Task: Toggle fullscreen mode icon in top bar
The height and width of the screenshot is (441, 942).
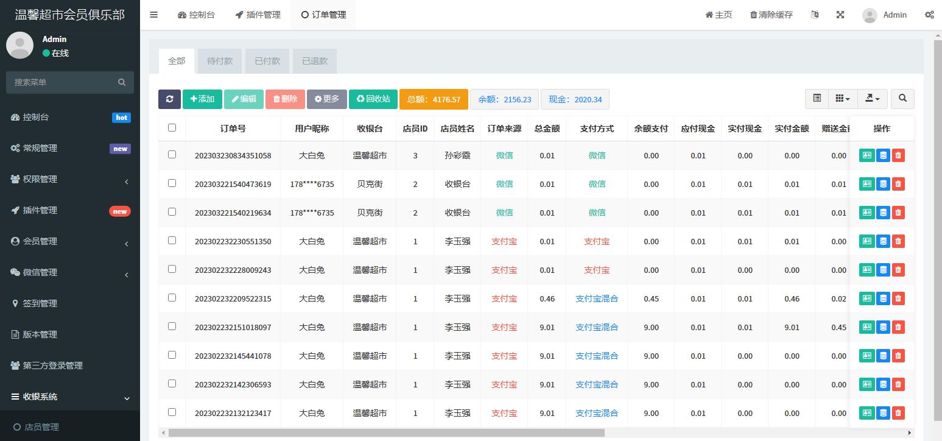Action: coord(840,15)
